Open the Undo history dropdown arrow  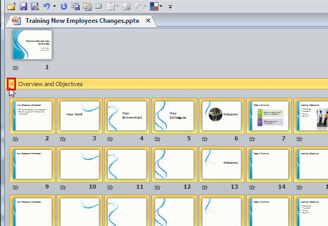pyautogui.click(x=55, y=7)
